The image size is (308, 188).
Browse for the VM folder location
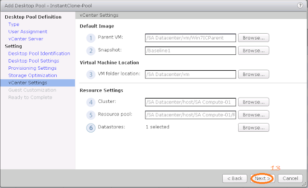click(x=254, y=75)
